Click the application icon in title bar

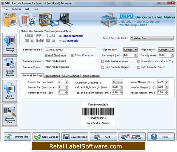3,3
